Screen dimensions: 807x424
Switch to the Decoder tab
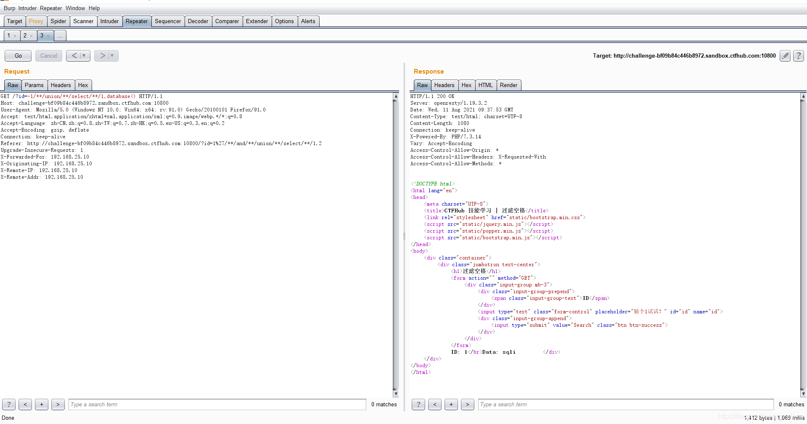point(198,21)
